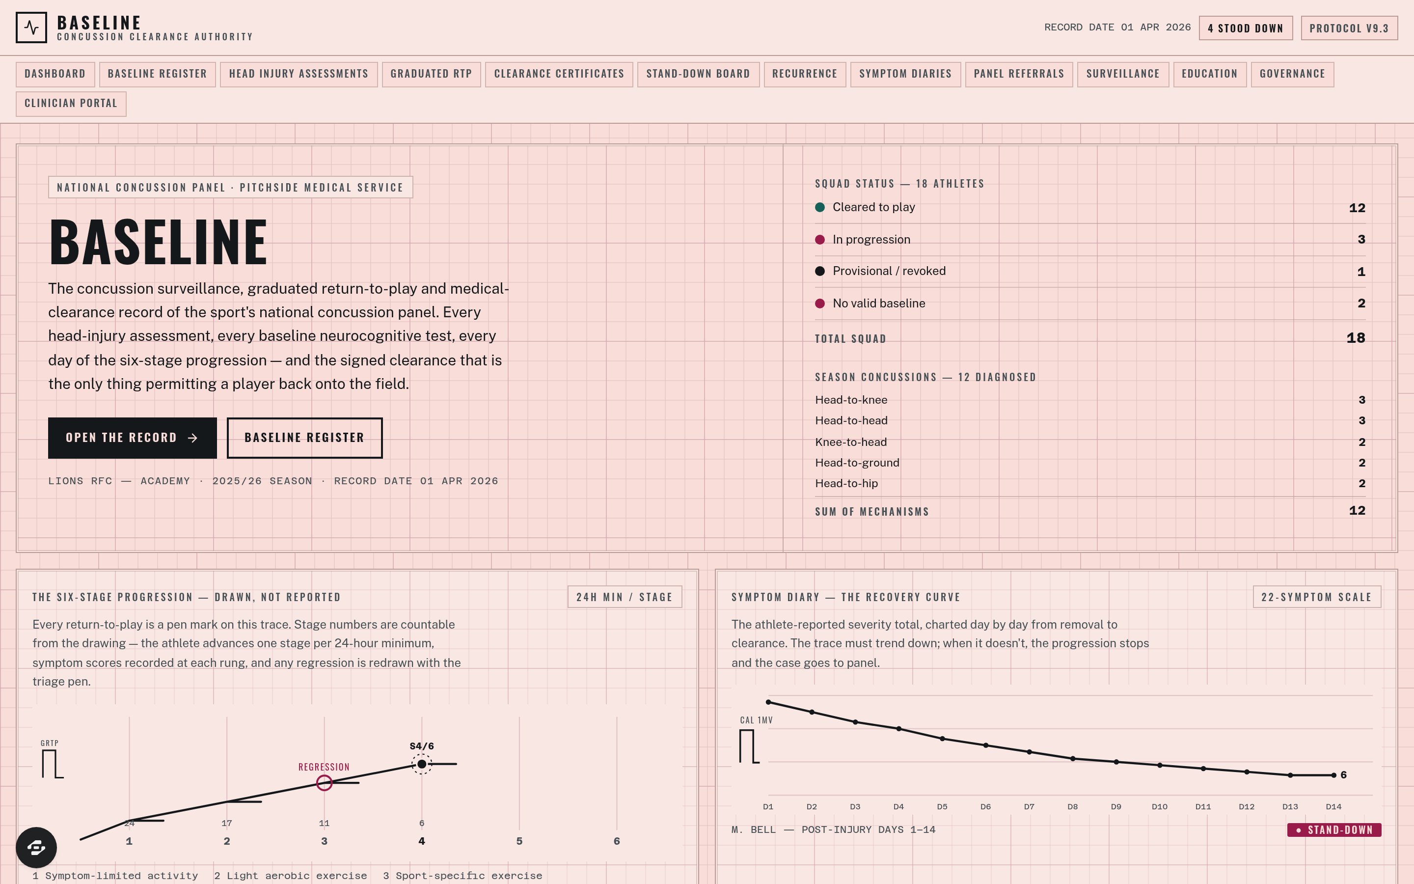Click the 4 Stood Down badge

pos(1245,28)
